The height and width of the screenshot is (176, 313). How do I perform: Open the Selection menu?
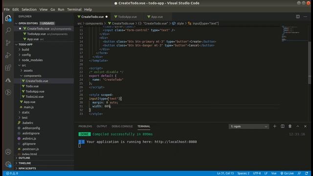click(29, 9)
